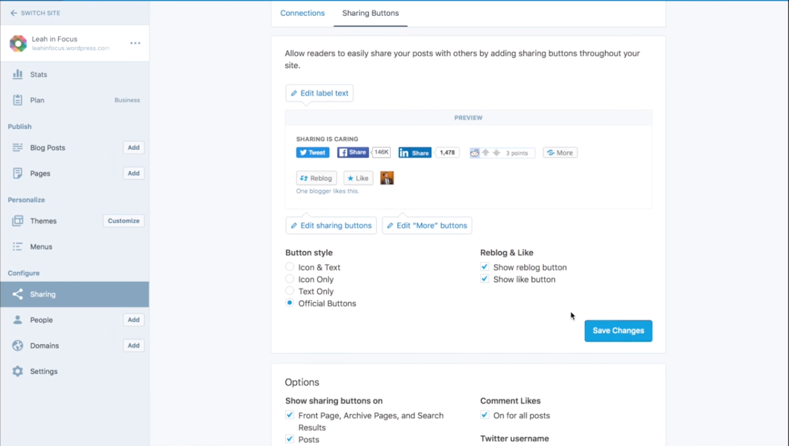Toggle the Show like button checkbox

click(485, 279)
